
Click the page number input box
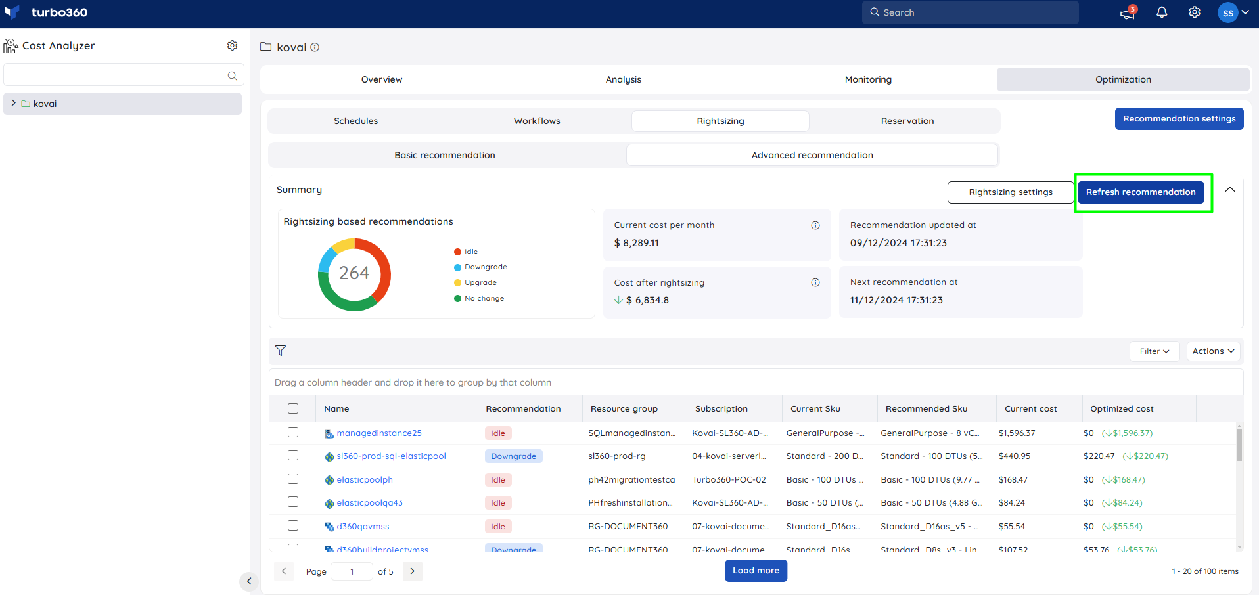(352, 571)
